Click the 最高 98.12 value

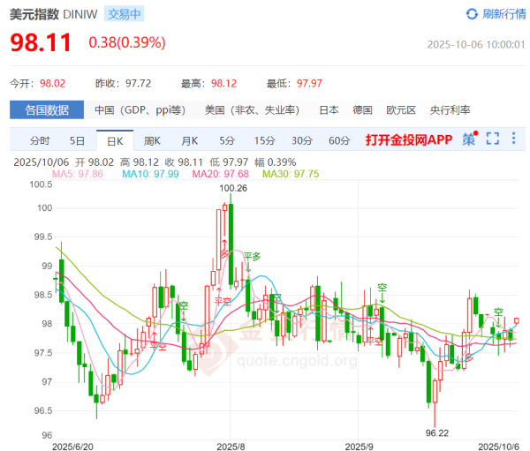click(x=223, y=84)
